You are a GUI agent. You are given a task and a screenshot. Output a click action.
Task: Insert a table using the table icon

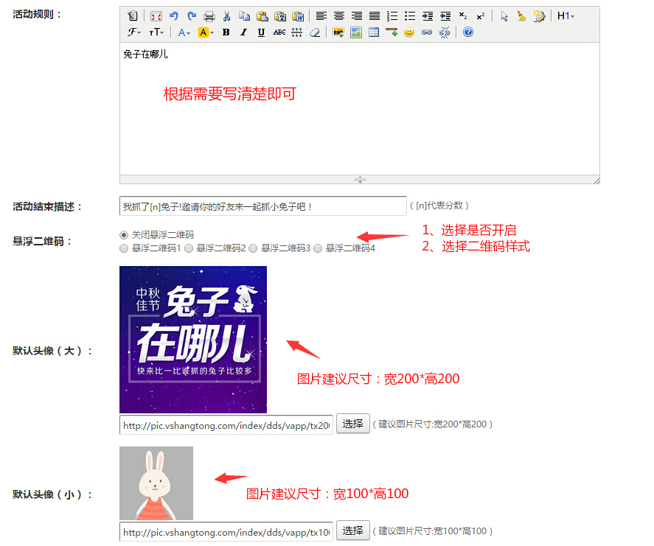[x=374, y=32]
